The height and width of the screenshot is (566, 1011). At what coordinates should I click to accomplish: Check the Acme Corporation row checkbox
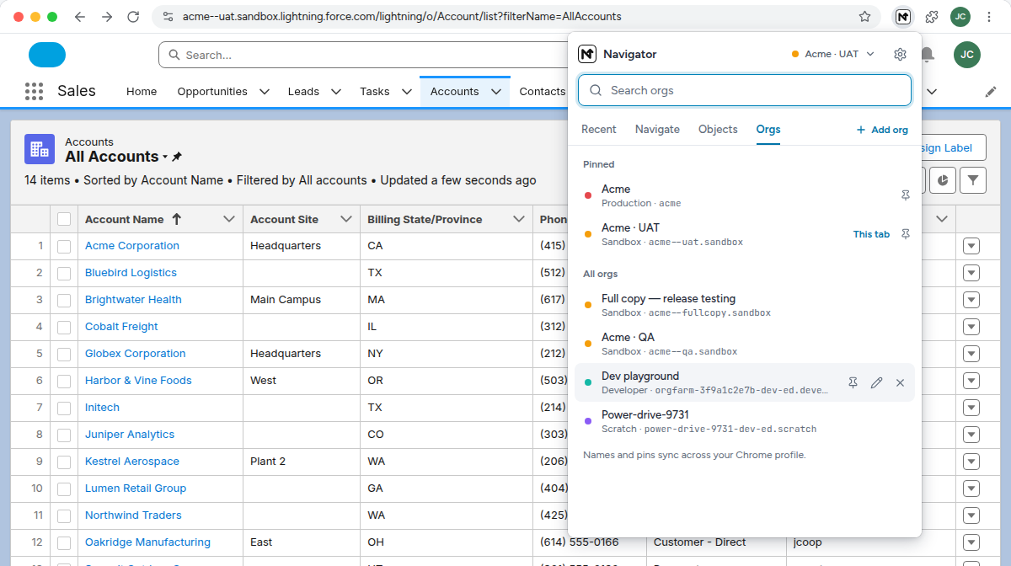pyautogui.click(x=64, y=246)
